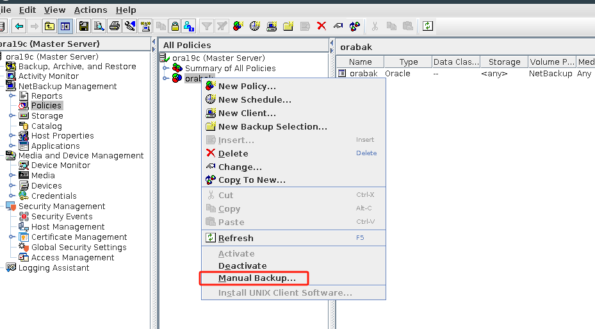This screenshot has width=595, height=329.
Task: Open the View menu
Action: (54, 10)
